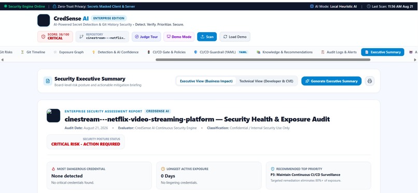This screenshot has width=418, height=193.
Task: Click 'None detected' credential value
Action: 67,176
